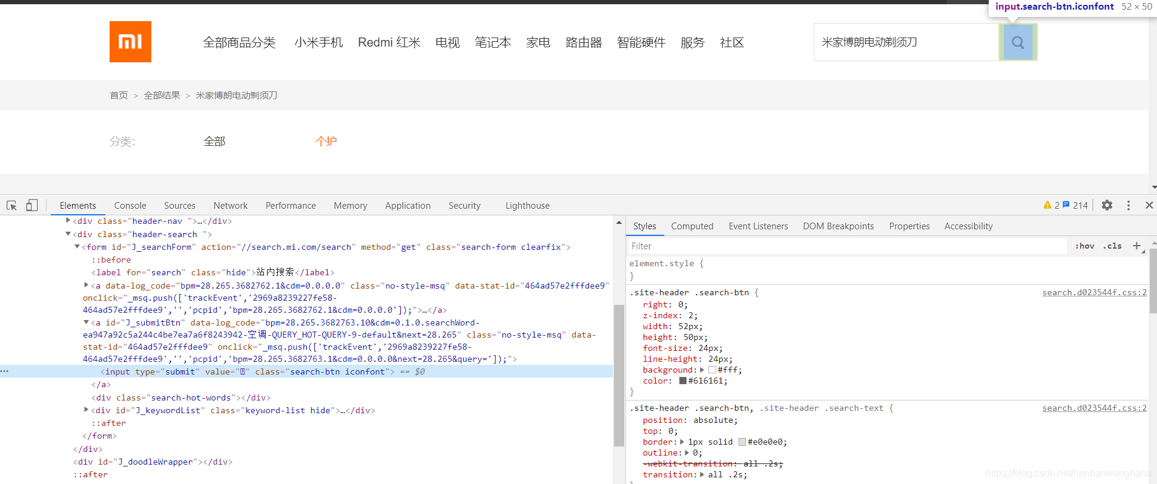Click the #fff background color swatch

click(712, 370)
